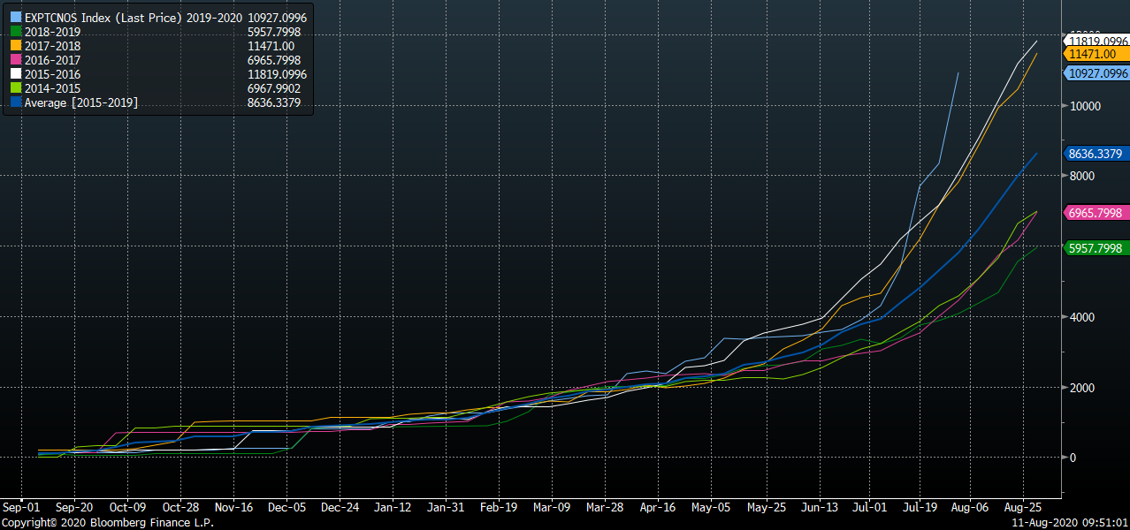The width and height of the screenshot is (1130, 530).
Task: Click the light blue 10927.0996 axis price tag
Action: tap(1098, 73)
